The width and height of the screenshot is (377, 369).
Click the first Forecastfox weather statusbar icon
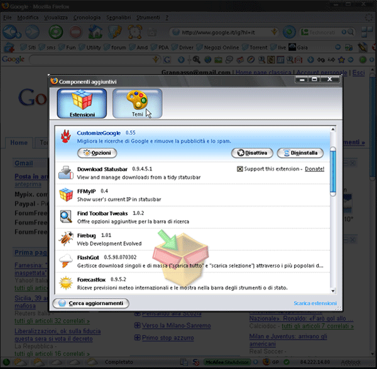(x=20, y=362)
